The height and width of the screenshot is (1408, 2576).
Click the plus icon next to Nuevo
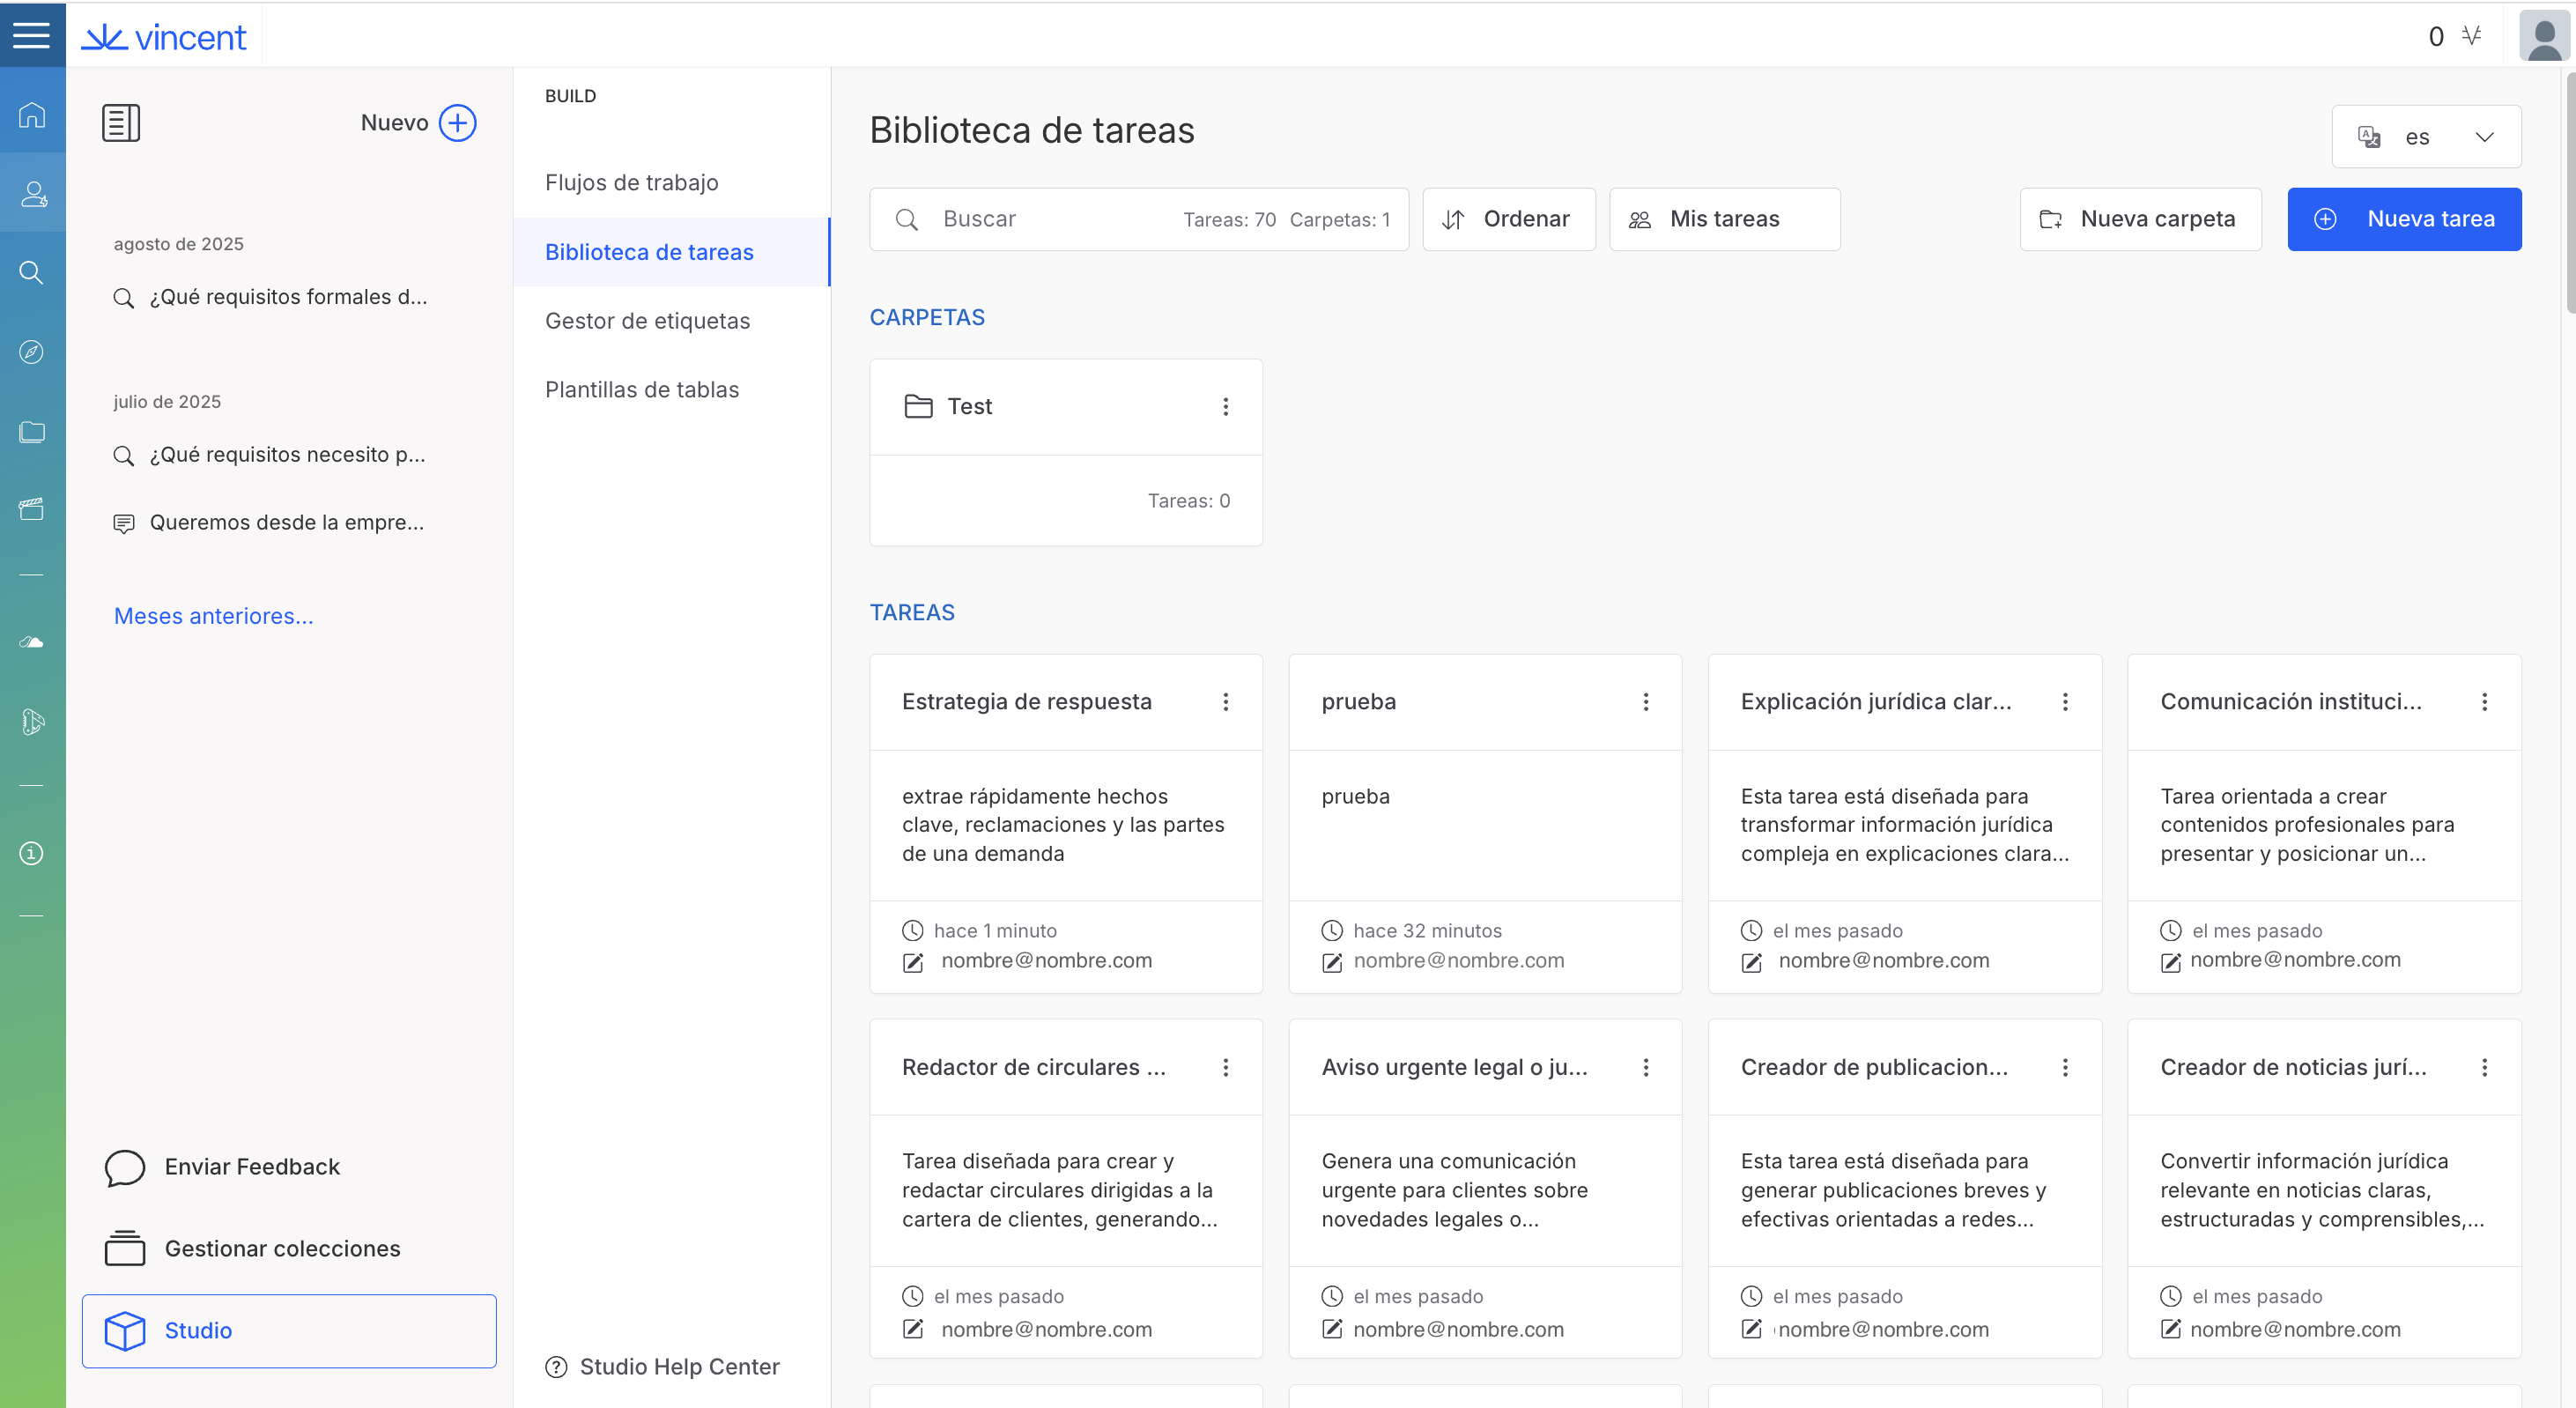[x=458, y=123]
